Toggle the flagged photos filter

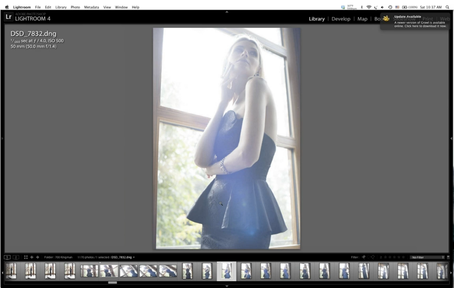click(364, 257)
